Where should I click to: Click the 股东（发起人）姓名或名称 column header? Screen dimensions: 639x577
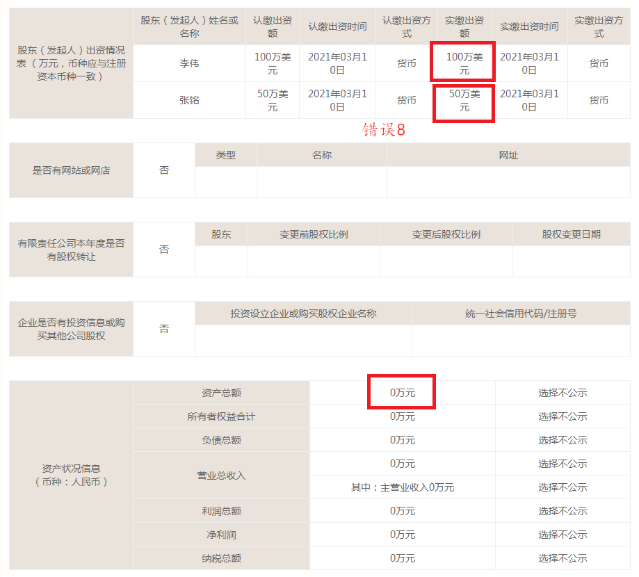click(189, 26)
